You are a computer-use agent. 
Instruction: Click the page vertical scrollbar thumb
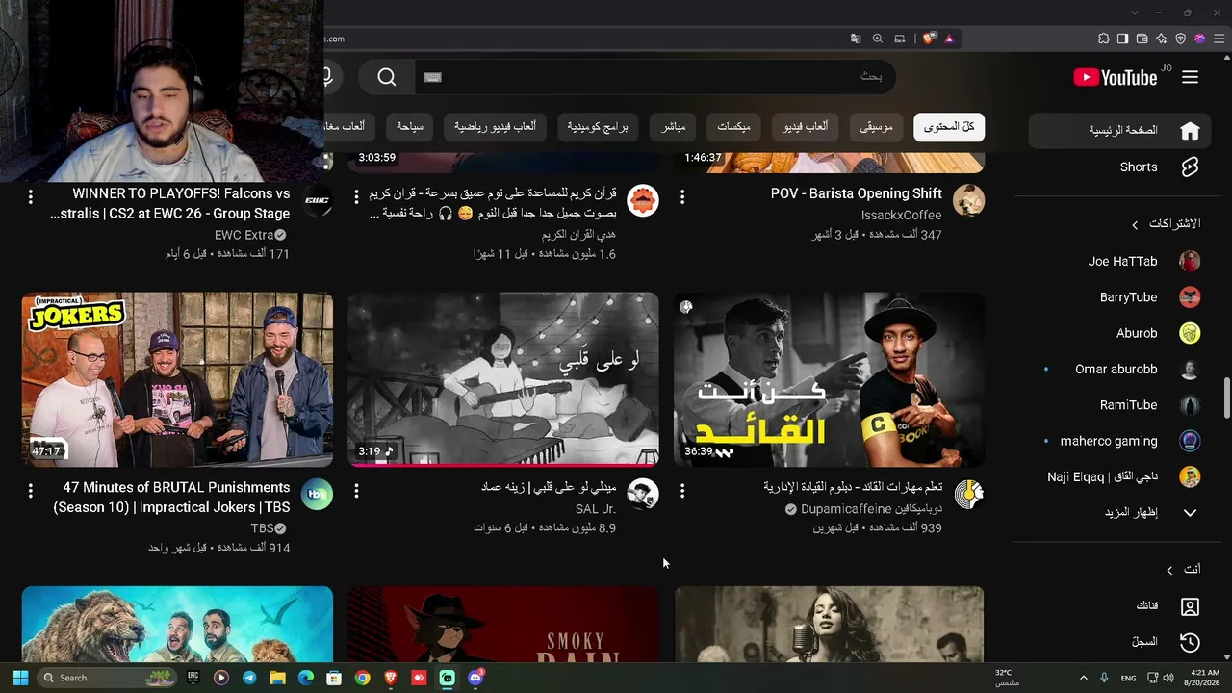coord(1226,398)
